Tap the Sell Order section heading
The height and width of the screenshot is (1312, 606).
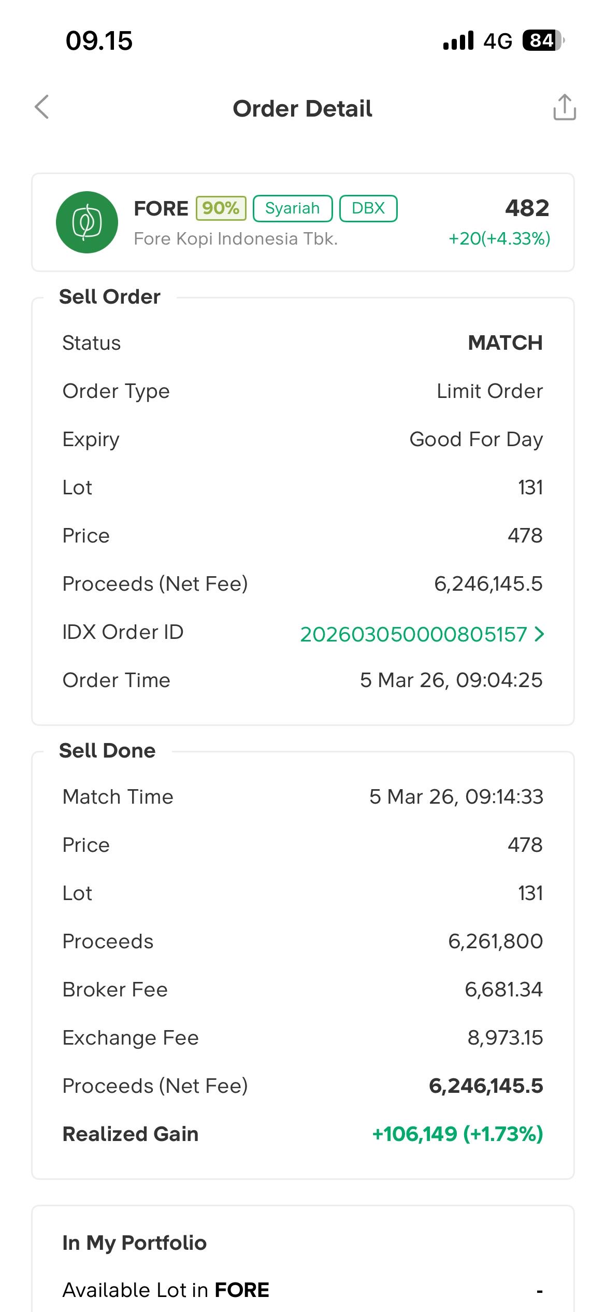(x=110, y=297)
